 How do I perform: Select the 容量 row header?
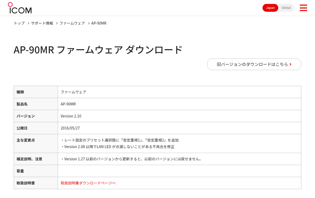tap(36, 171)
